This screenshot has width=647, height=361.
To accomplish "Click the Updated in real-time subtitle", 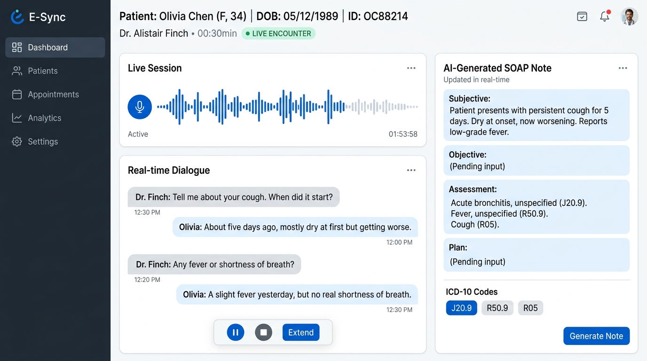I will click(476, 80).
